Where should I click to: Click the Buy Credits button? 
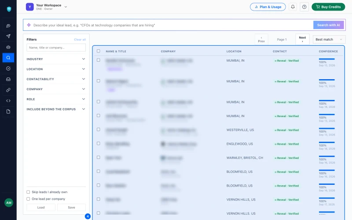point(328,7)
